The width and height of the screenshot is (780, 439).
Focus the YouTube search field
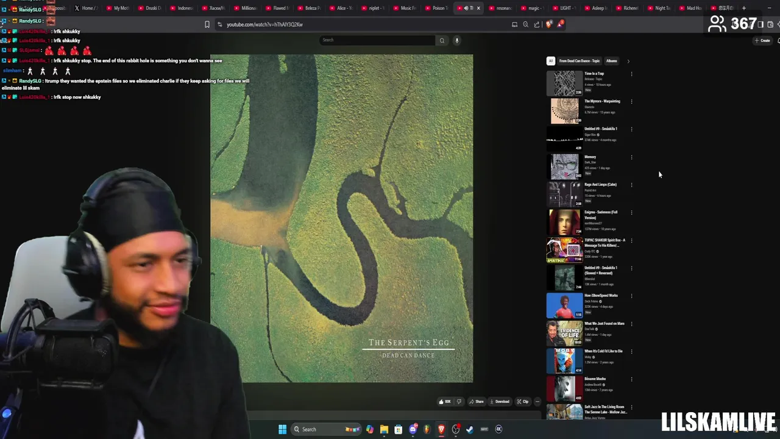(378, 40)
